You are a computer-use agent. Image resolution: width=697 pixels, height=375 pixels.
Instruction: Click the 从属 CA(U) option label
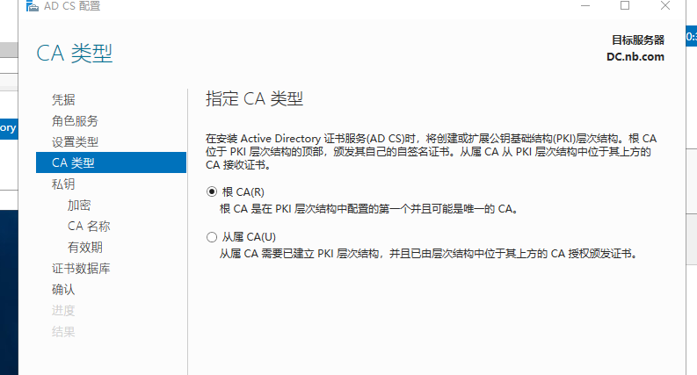249,237
